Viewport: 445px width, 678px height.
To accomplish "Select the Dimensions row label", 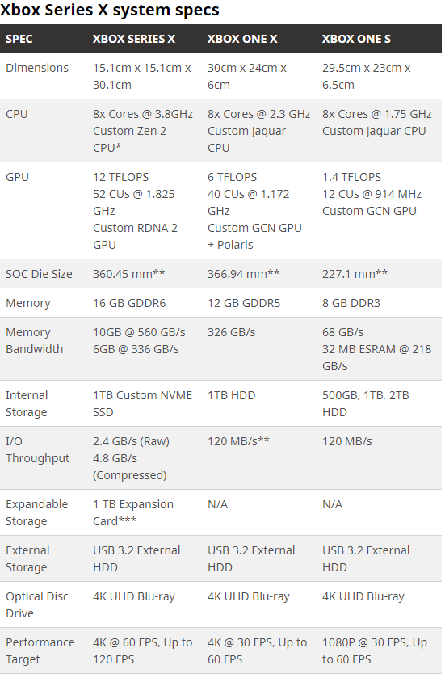I will click(x=37, y=68).
